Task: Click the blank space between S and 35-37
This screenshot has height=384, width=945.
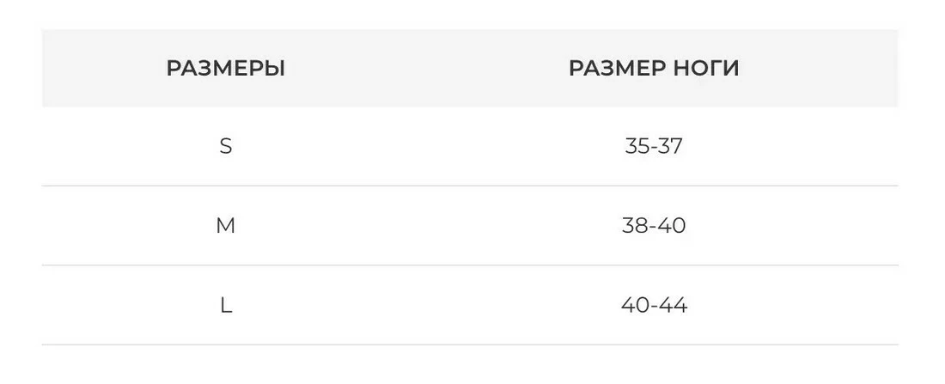Action: [430, 147]
